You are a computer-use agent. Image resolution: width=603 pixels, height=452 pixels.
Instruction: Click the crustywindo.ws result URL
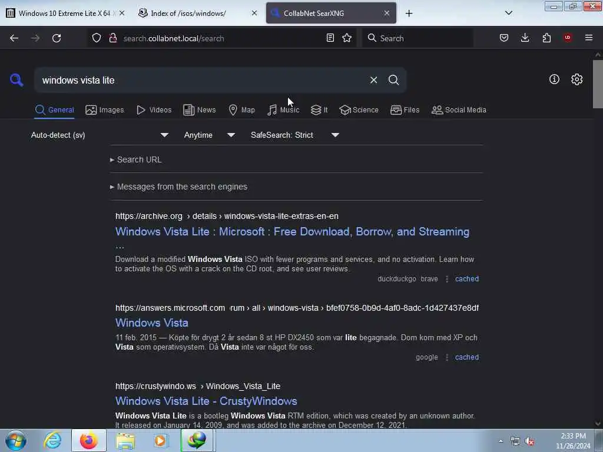tap(198, 386)
